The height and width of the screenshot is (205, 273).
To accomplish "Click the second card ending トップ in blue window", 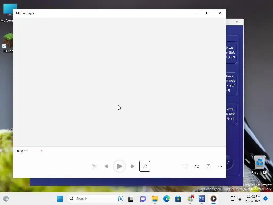I will (x=231, y=83).
